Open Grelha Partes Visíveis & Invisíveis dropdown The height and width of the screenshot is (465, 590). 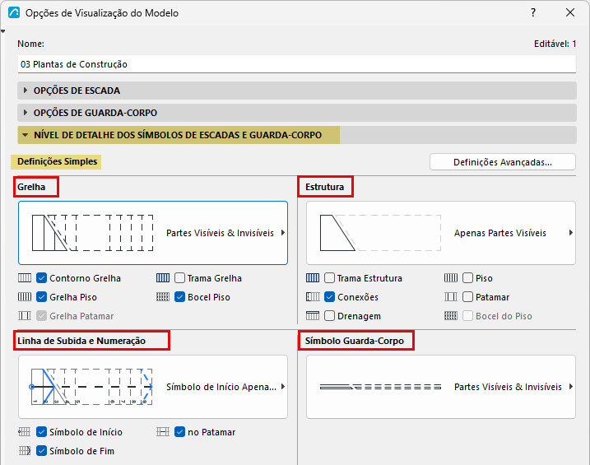click(x=153, y=233)
